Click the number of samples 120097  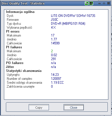[x=56, y=79]
